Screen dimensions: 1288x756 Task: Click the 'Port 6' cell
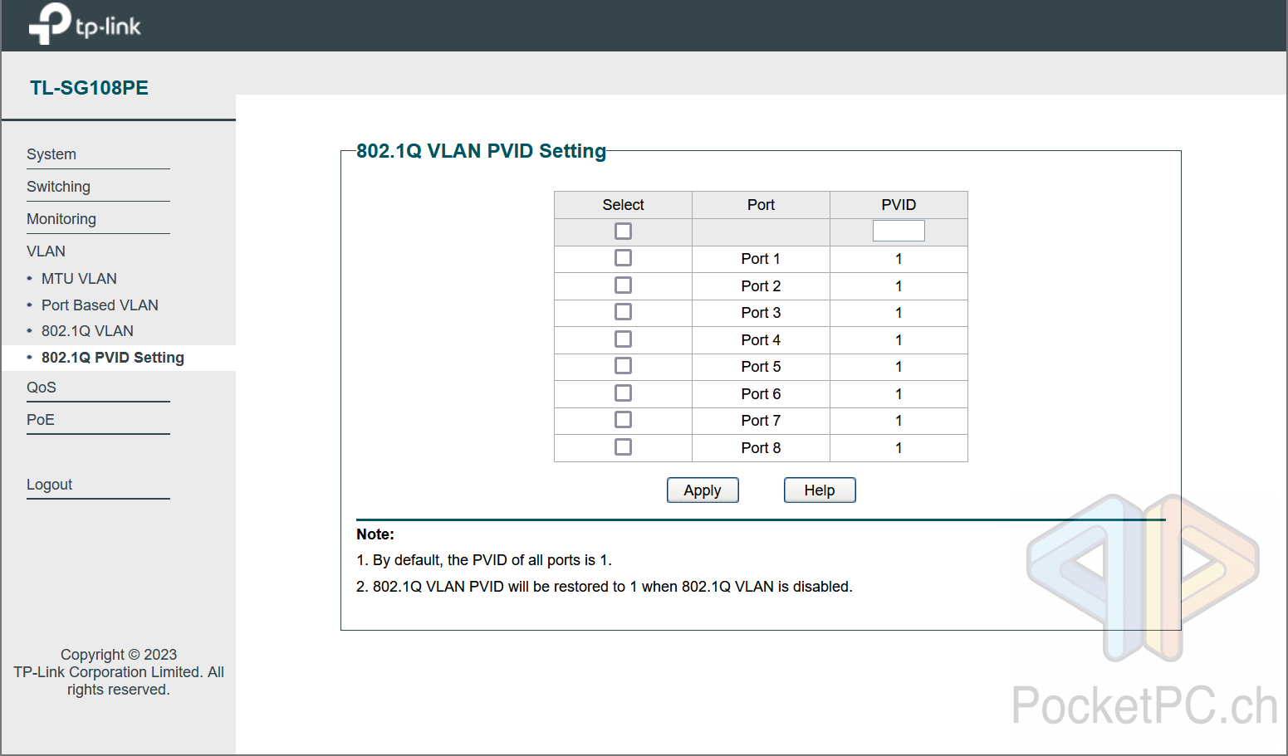[x=761, y=394]
